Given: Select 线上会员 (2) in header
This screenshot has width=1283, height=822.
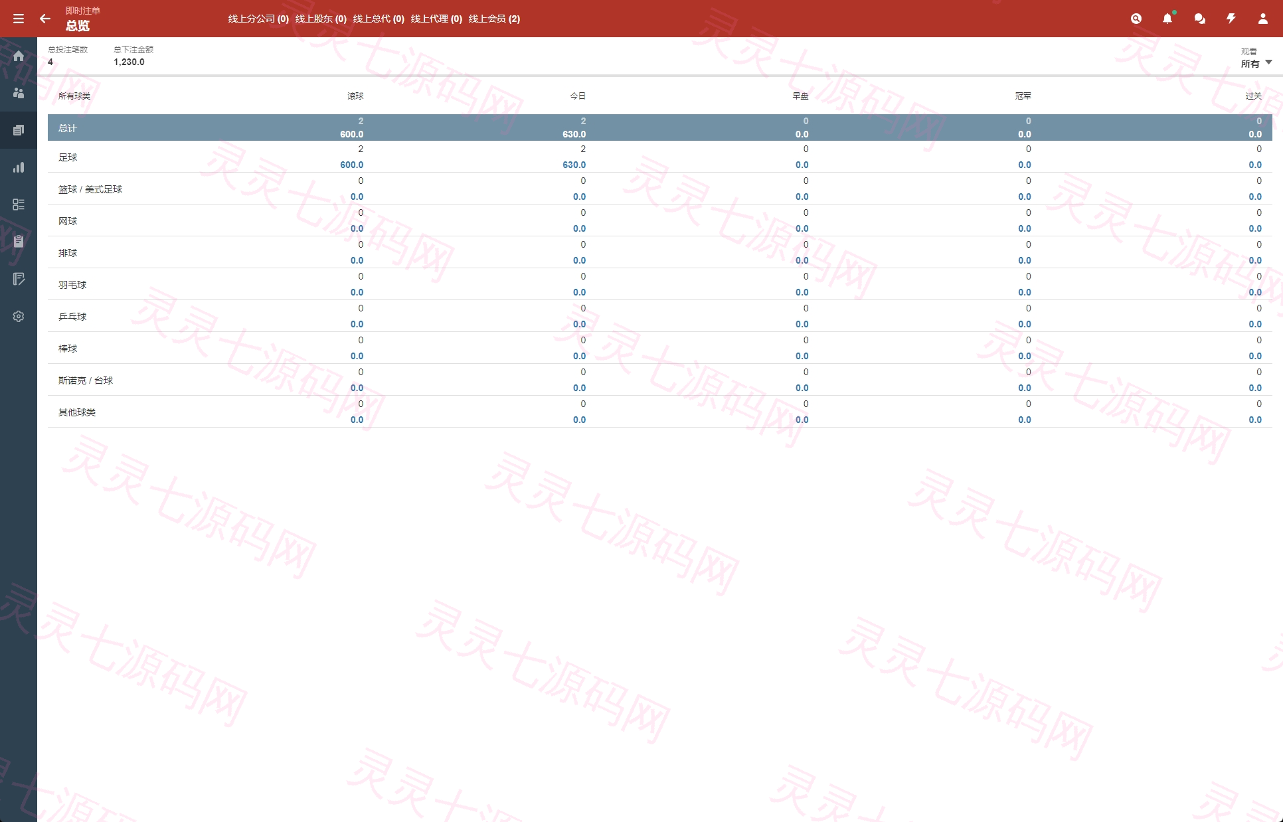Looking at the screenshot, I should click(494, 19).
